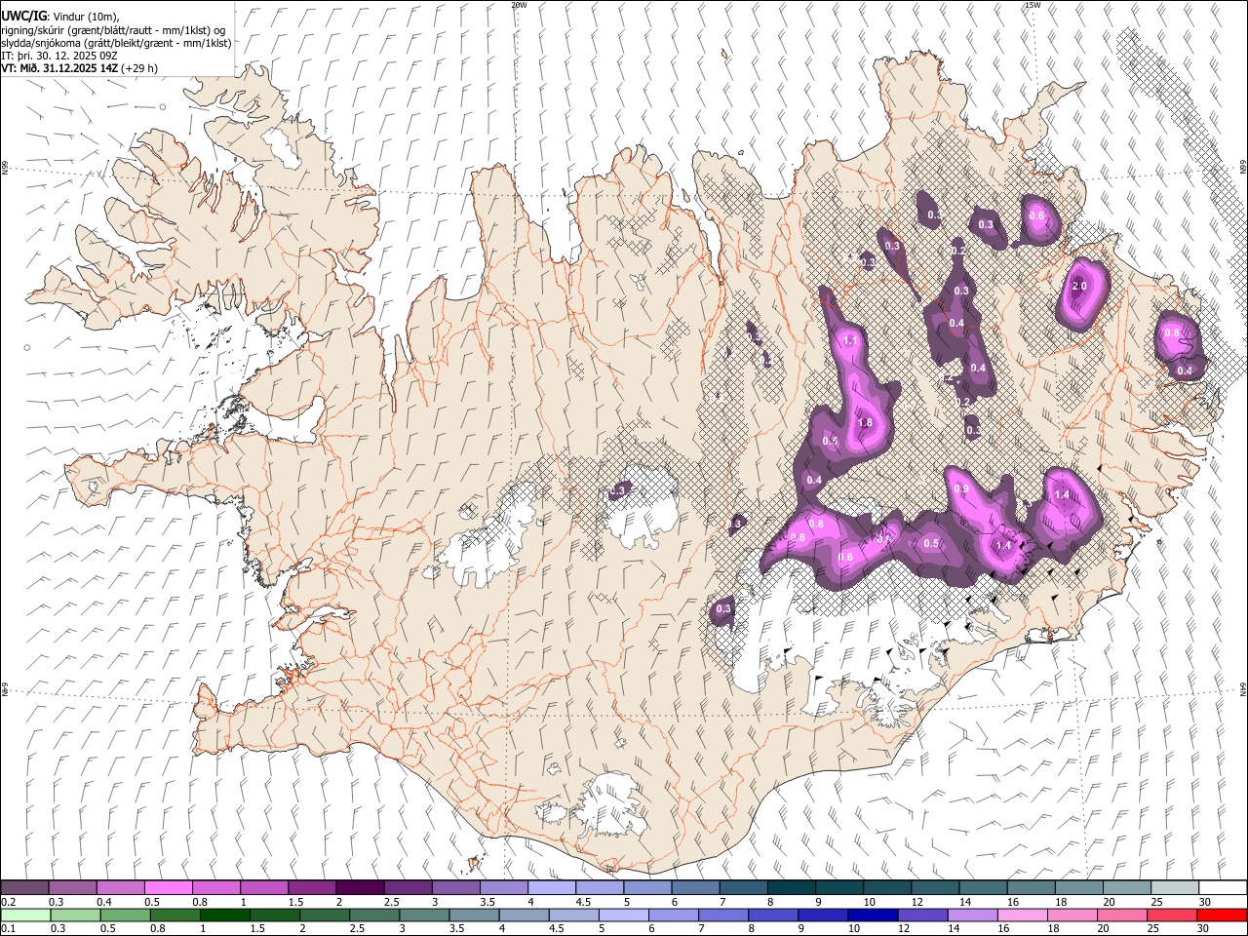This screenshot has width=1248, height=936.
Task: Pick the dark green 1–1.5 swatch, lower scale
Action: click(225, 916)
